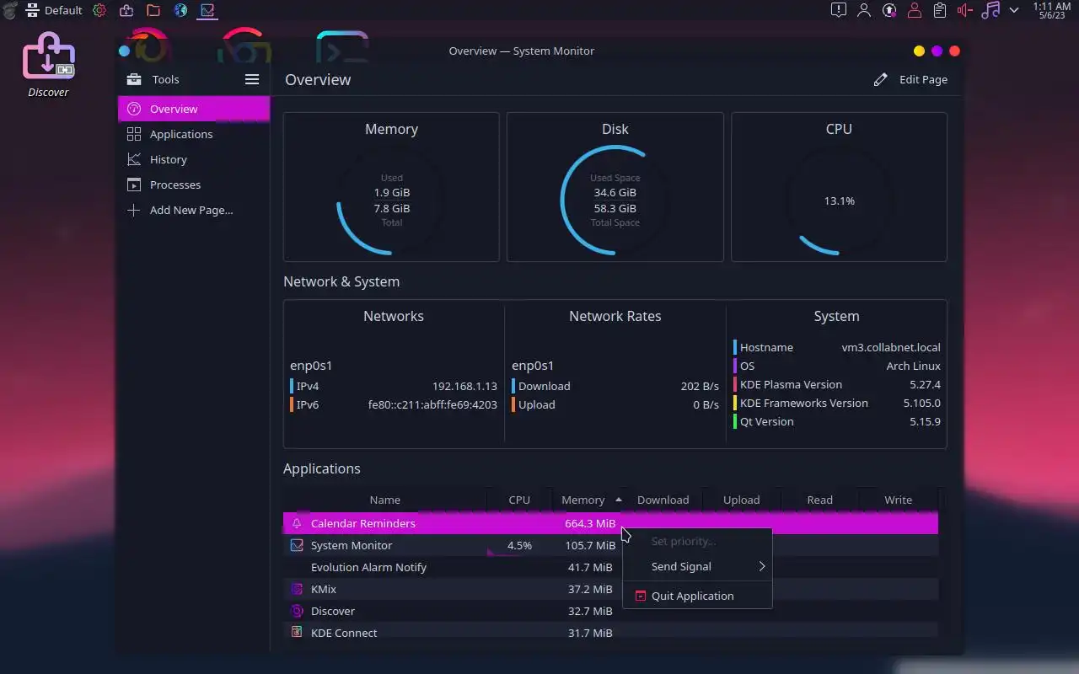Click the Disk used space ring gauge
The height and width of the screenshot is (674, 1079).
[x=615, y=201]
